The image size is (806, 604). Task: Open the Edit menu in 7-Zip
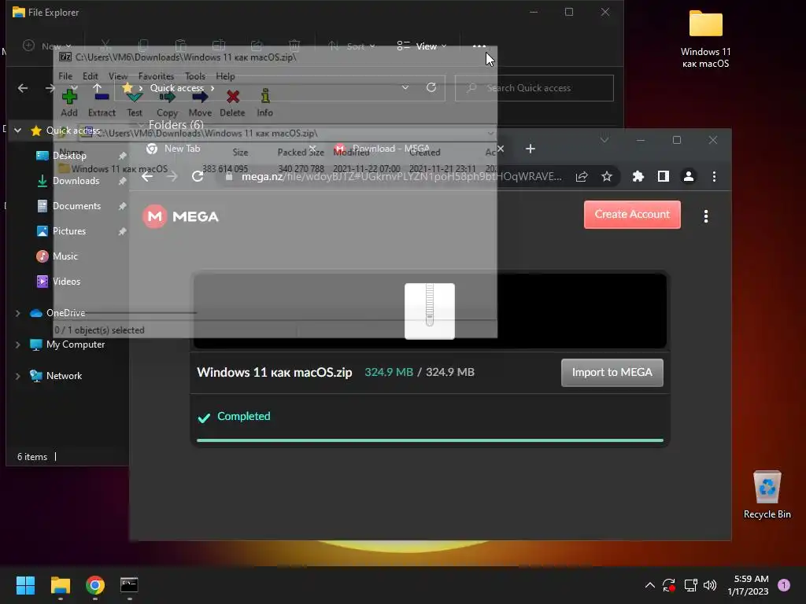(91, 76)
